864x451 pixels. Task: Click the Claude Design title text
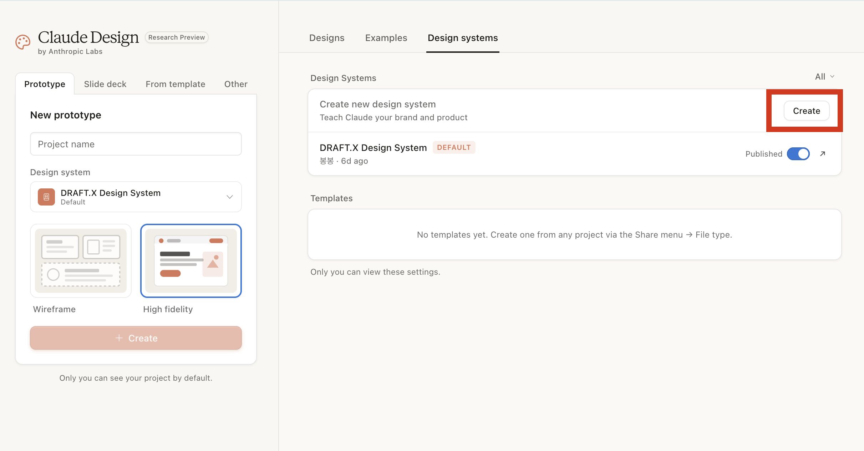click(88, 37)
